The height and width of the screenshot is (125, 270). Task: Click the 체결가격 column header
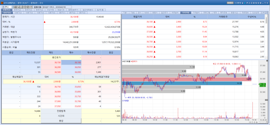[x=138, y=17]
